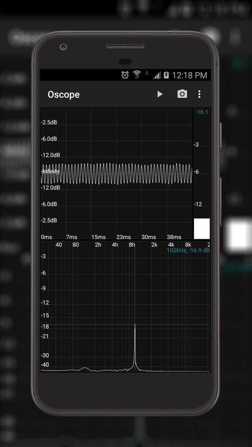The image size is (252, 447).
Task: Tap the 80 frequency axis label
Action: [x=75, y=245]
